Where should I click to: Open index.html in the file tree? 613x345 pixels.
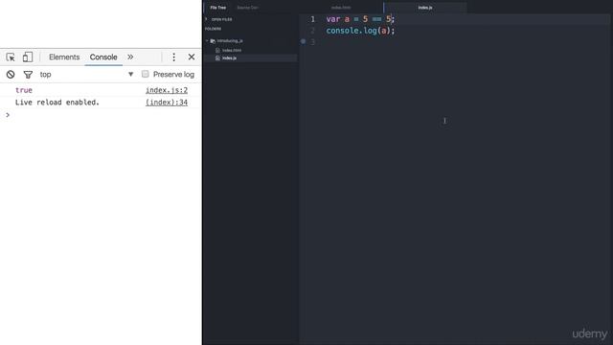(x=232, y=51)
